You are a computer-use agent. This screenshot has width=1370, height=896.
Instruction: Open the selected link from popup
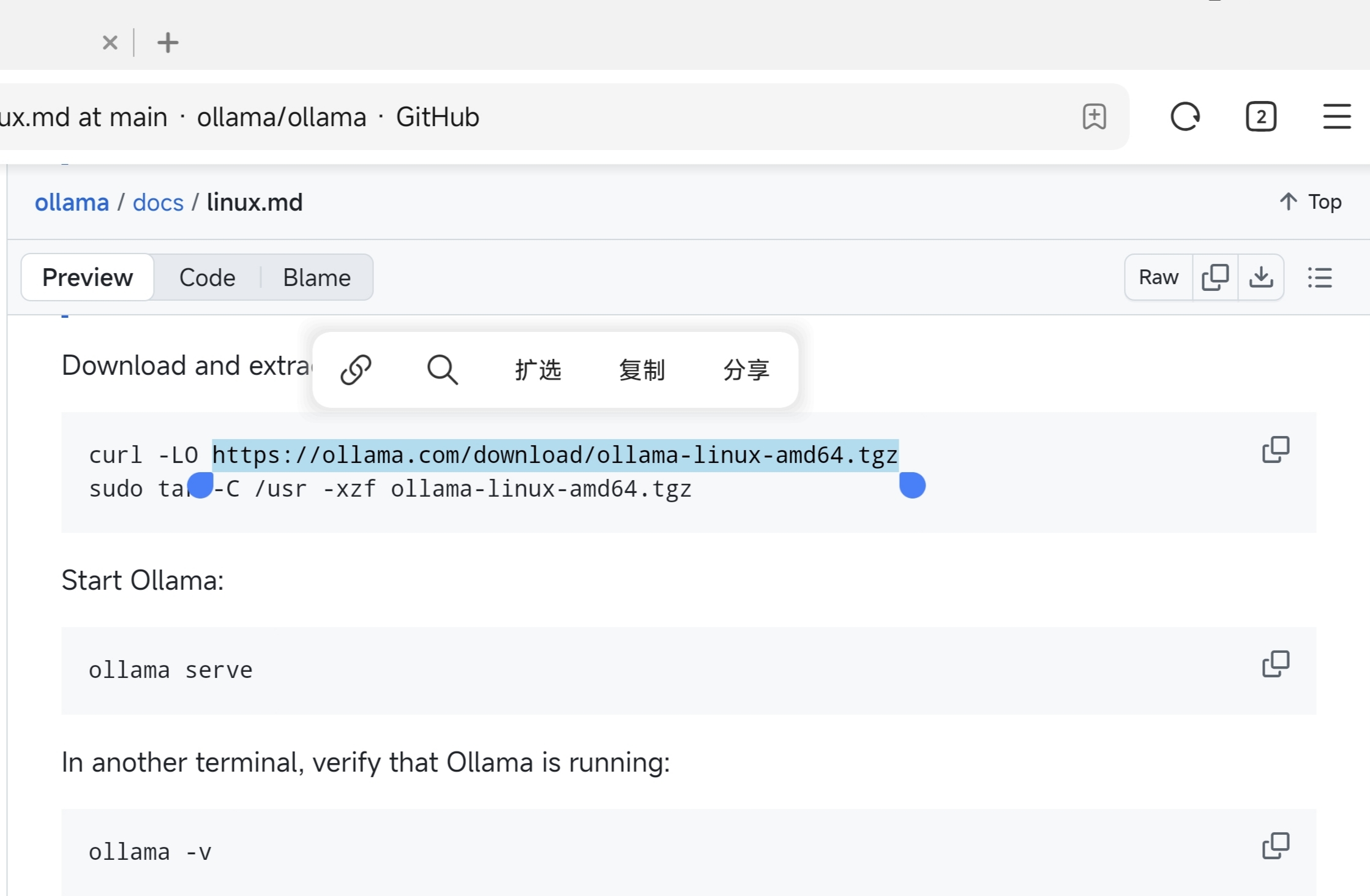pos(356,370)
